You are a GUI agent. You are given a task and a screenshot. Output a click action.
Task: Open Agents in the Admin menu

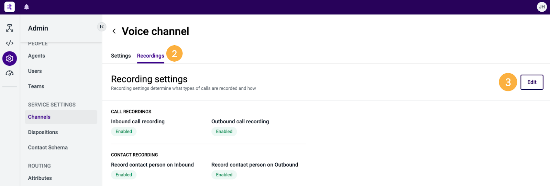coord(36,56)
